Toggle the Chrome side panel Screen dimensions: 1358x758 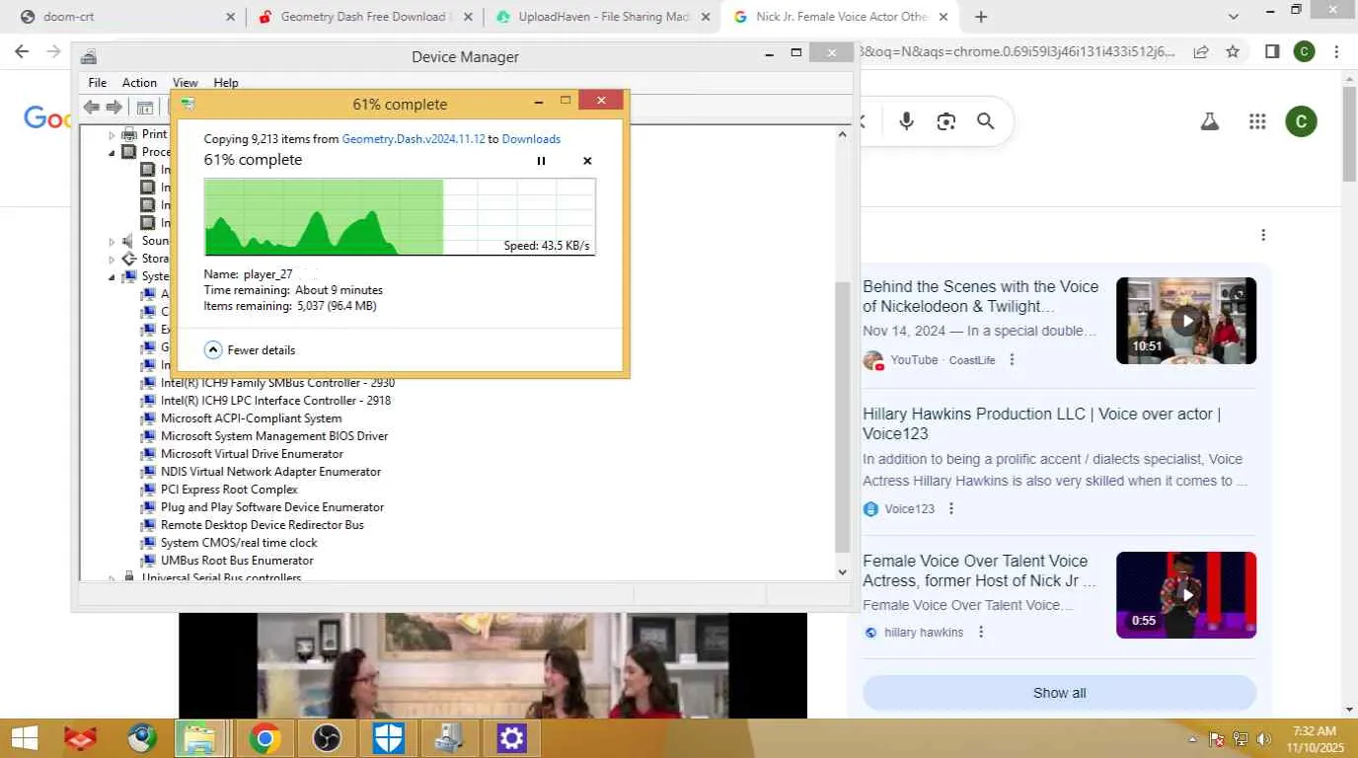1272,51
